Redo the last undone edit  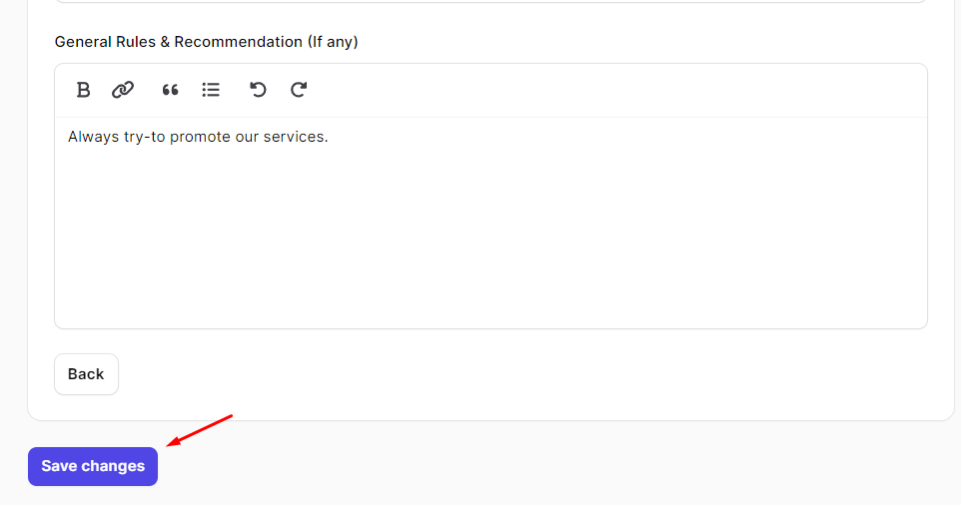(x=299, y=90)
